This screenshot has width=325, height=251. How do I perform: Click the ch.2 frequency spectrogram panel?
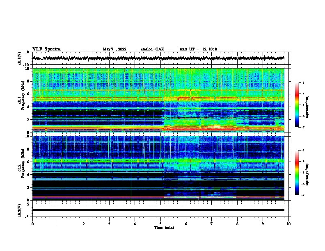158,168
